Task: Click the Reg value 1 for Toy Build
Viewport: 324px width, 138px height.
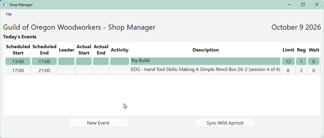Action: [301, 61]
